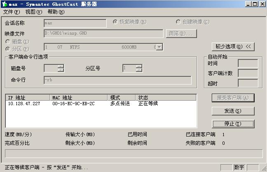Click the 自动开始 时间 field

pyautogui.click(x=248, y=64)
